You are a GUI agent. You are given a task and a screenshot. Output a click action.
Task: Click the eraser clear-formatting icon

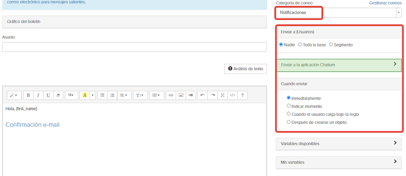[58, 95]
